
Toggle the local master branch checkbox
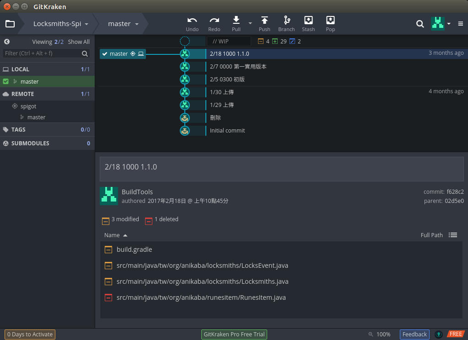5,81
